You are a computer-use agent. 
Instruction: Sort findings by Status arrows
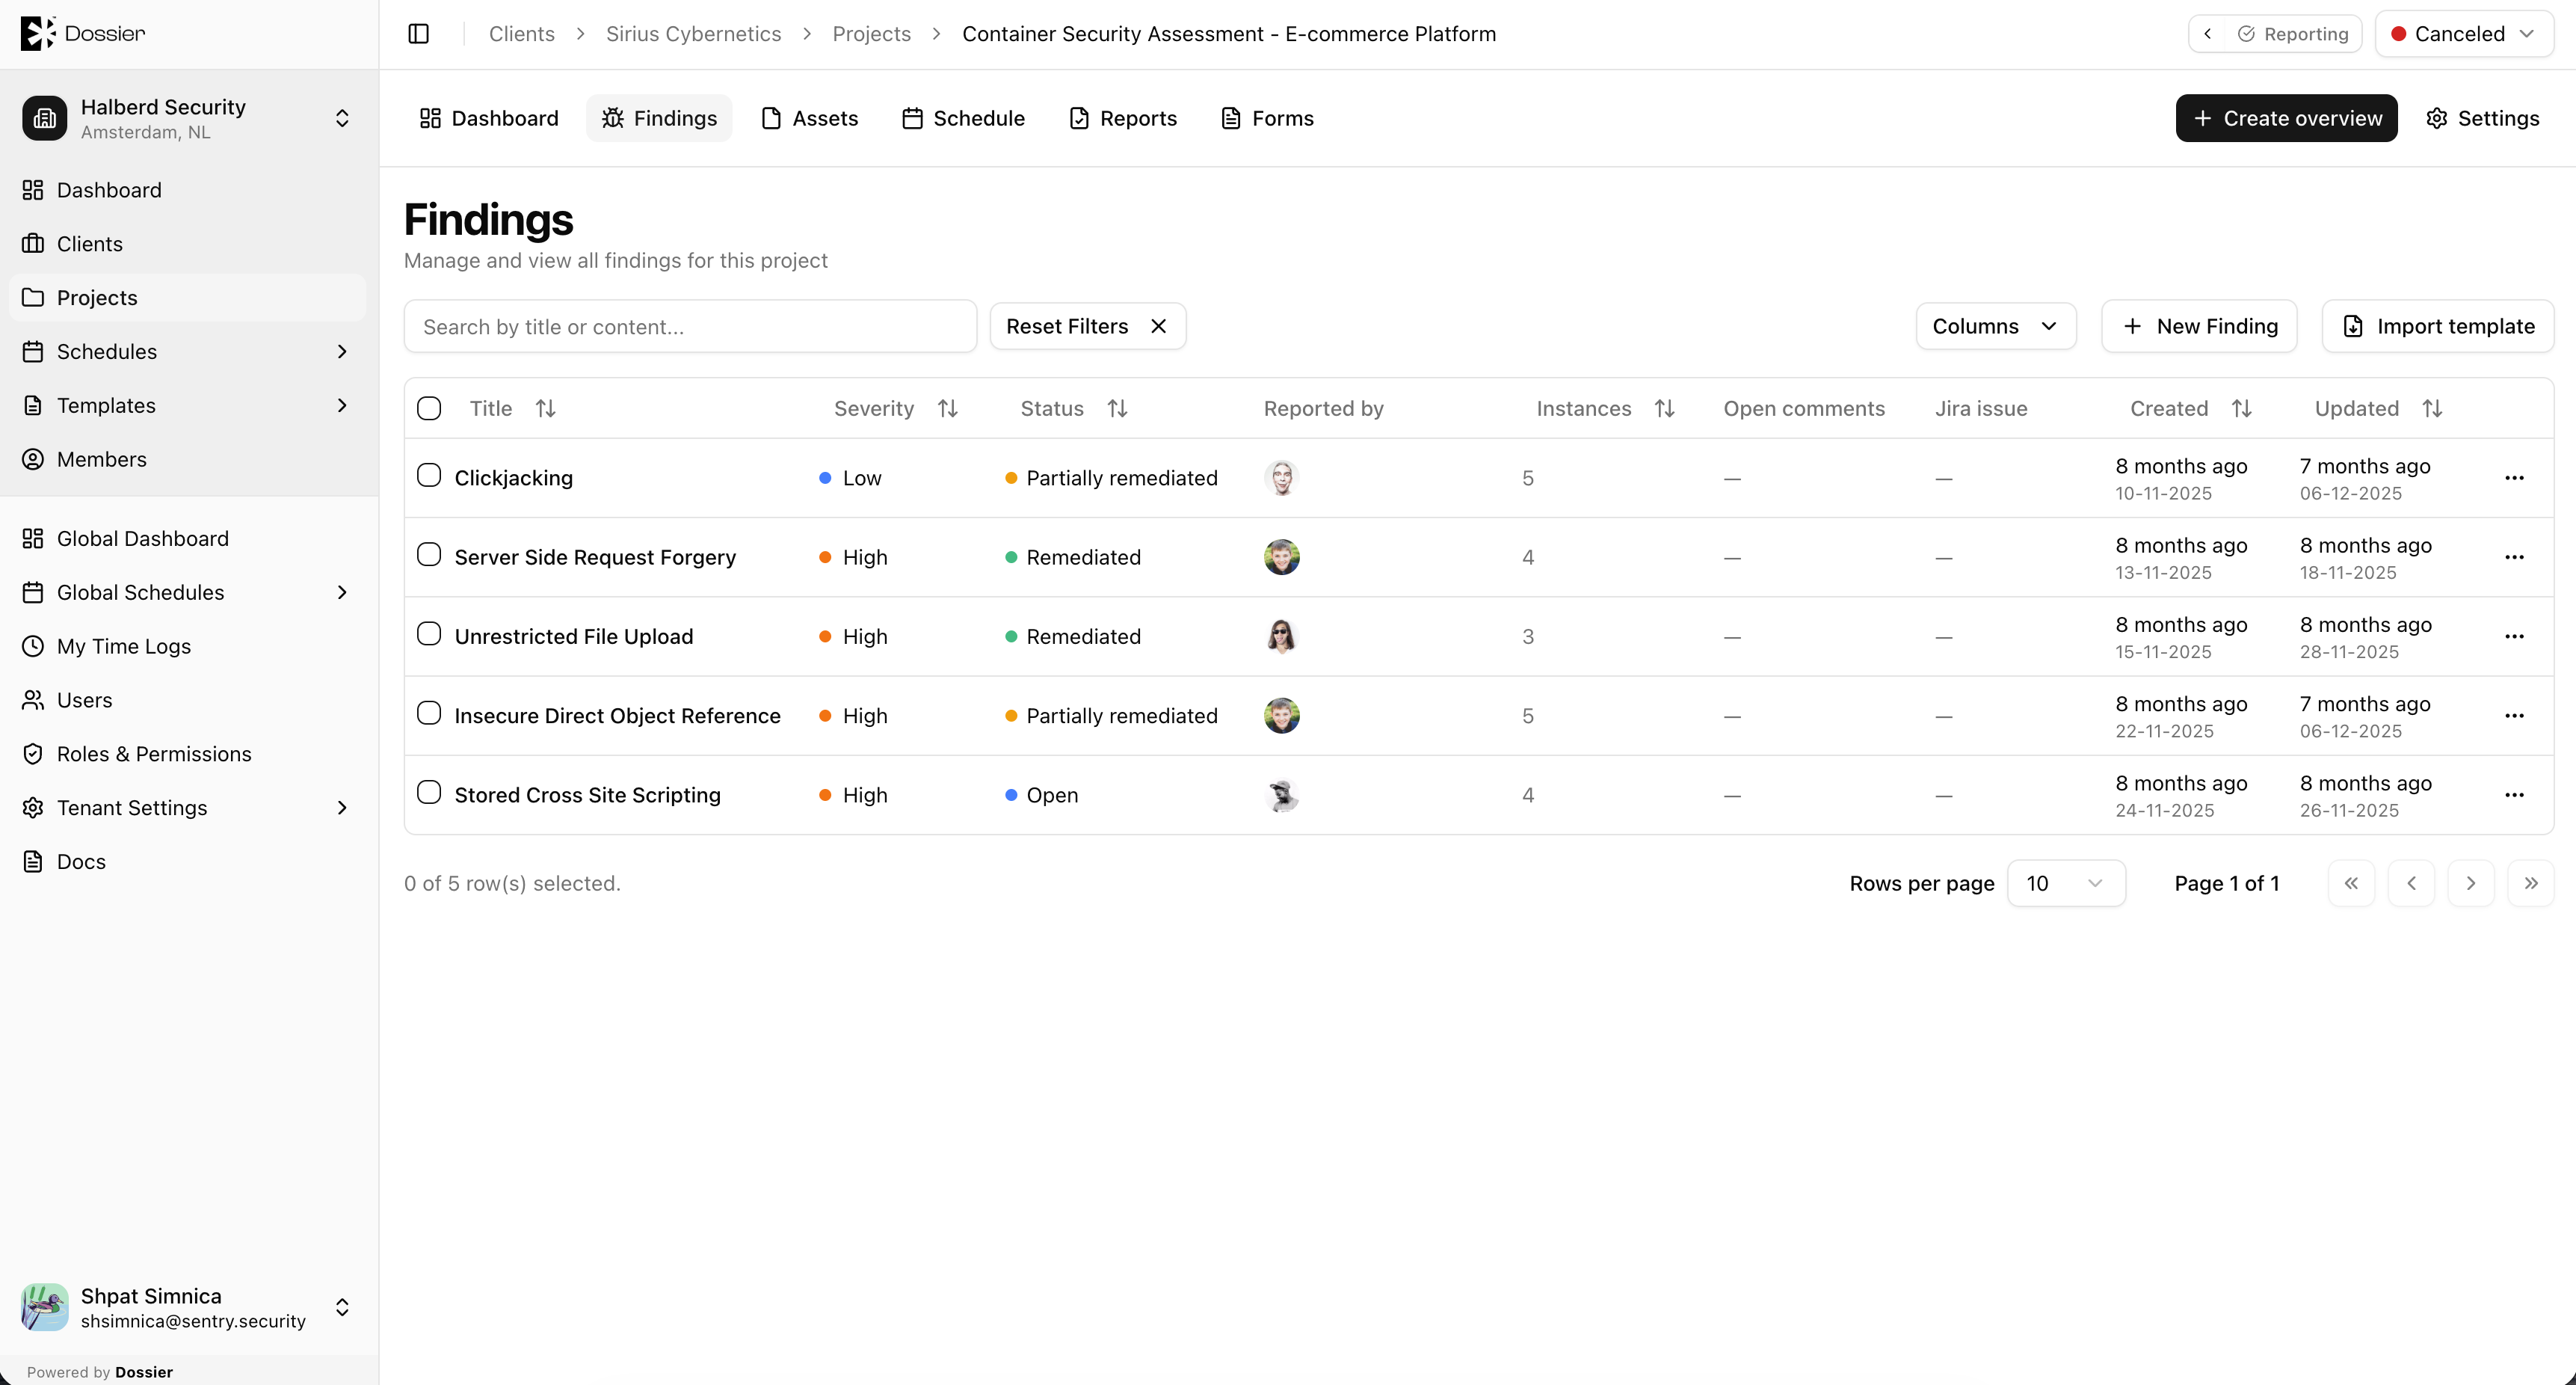1117,408
